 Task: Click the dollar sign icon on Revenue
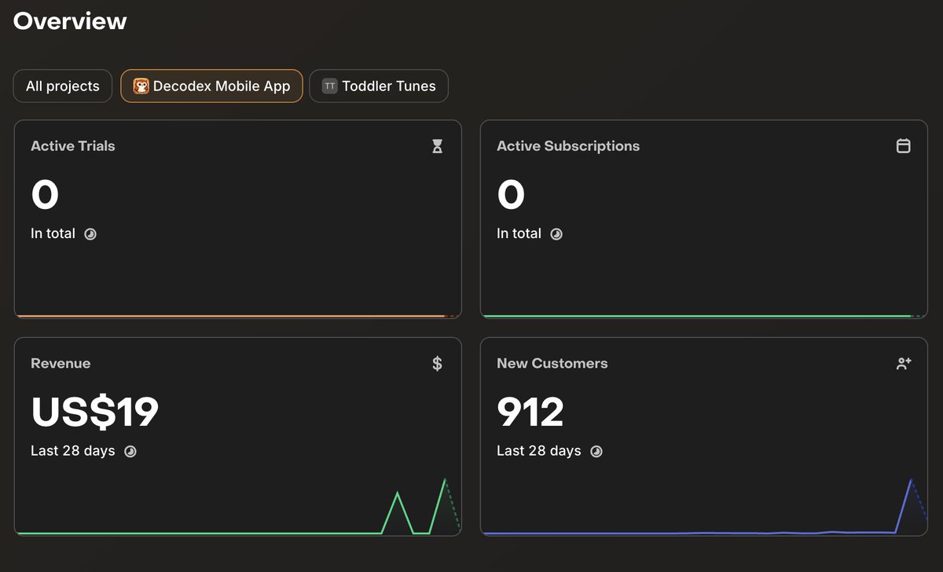click(438, 364)
